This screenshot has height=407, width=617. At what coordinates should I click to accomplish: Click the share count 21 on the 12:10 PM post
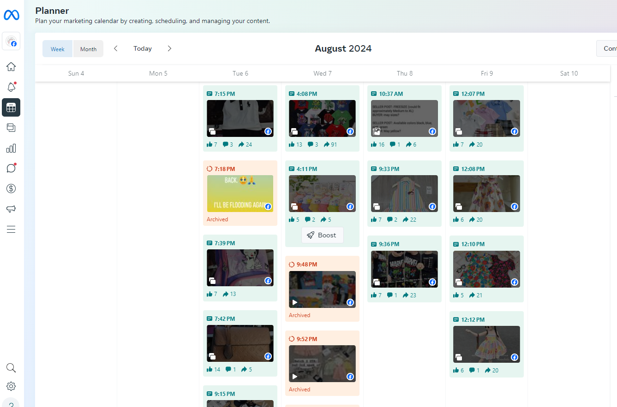[479, 295]
